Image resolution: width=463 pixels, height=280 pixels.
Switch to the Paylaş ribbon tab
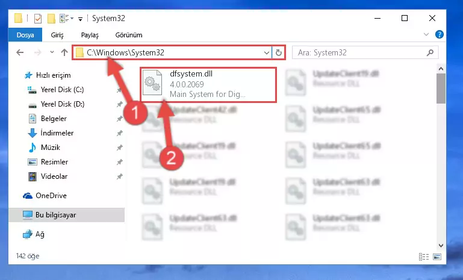90,35
